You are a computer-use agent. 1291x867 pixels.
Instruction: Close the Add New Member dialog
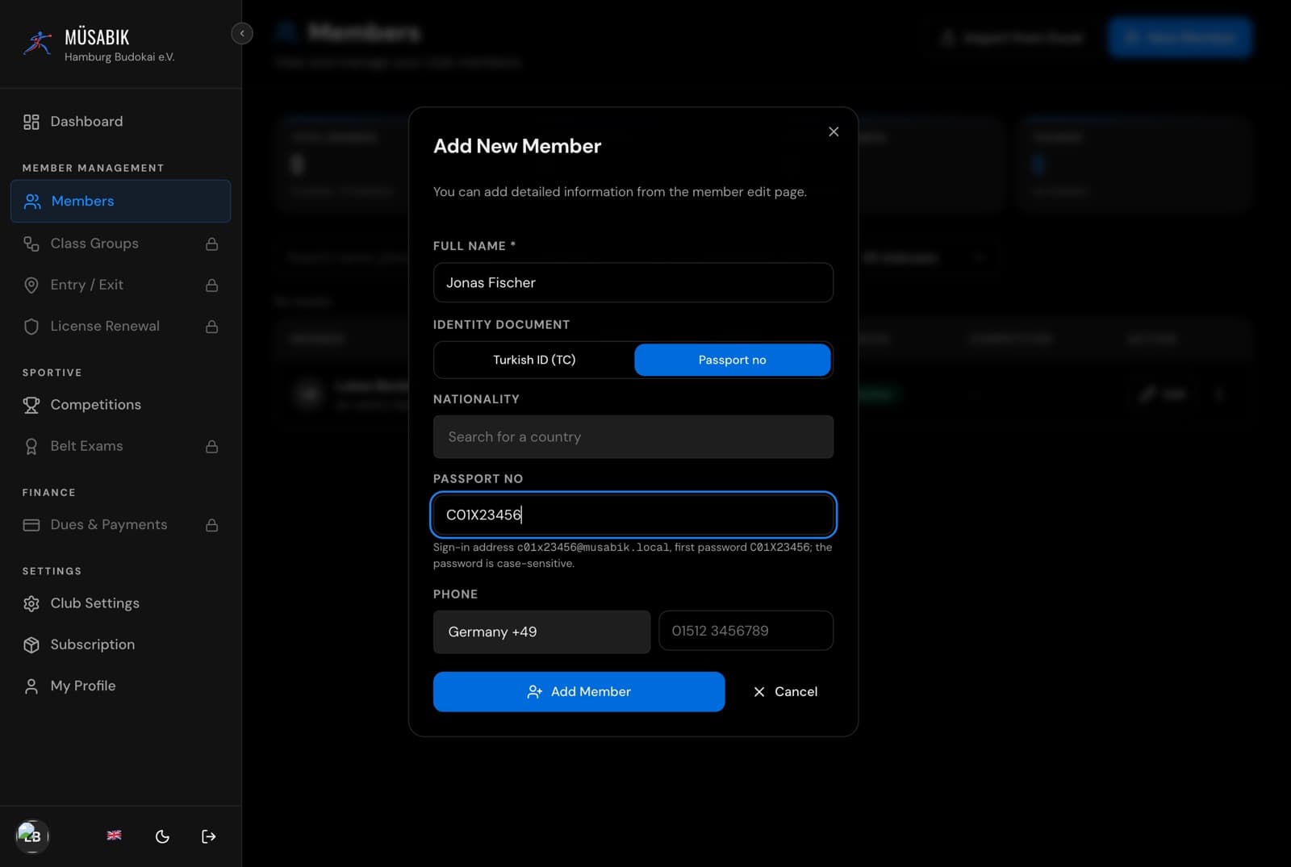click(834, 131)
